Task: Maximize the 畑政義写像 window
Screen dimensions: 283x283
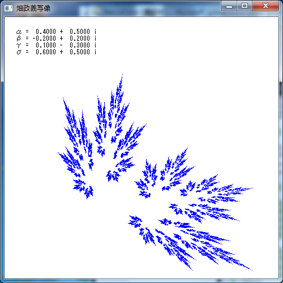Action: coord(245,6)
